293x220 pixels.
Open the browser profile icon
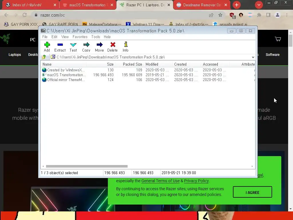pyautogui.click(x=278, y=15)
